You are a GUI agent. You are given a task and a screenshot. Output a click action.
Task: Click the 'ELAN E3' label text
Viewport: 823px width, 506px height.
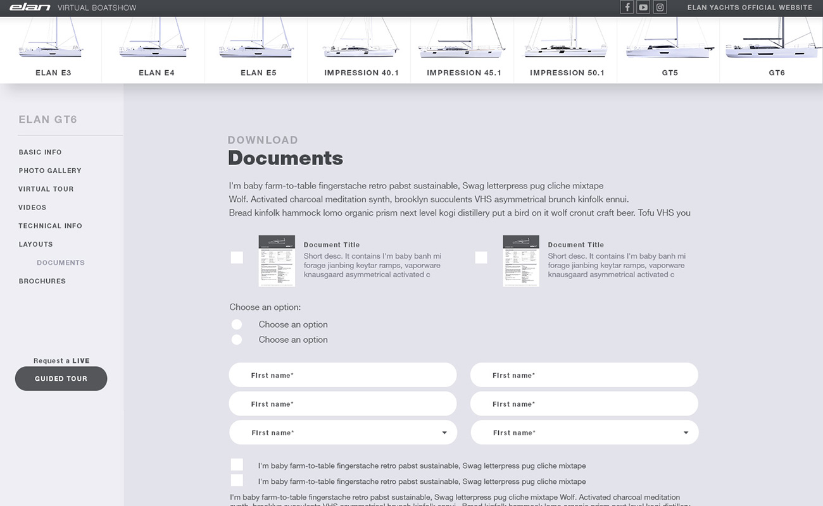click(x=53, y=73)
